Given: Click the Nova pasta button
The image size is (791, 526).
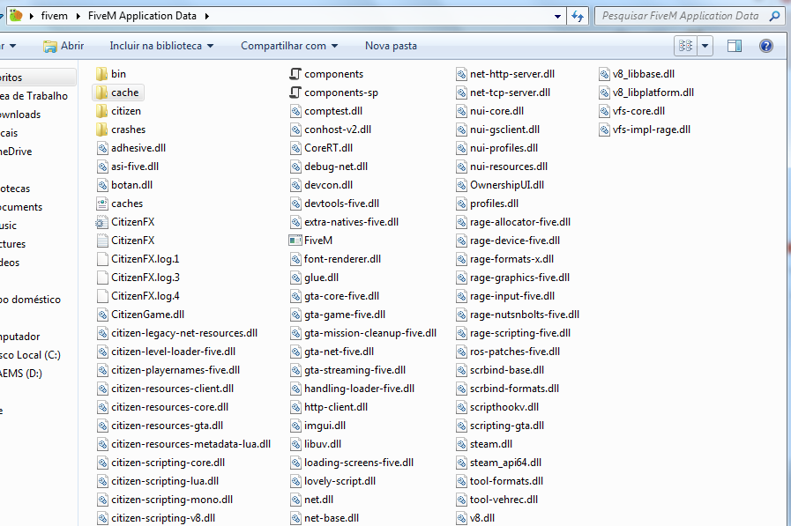Looking at the screenshot, I should [x=391, y=46].
